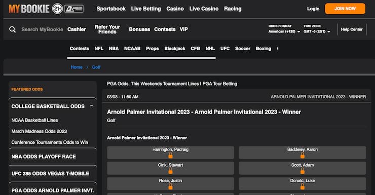Select the Donald, Luke bet box
Image resolution: width=375 pixels, height=195 pixels.
coord(303,183)
